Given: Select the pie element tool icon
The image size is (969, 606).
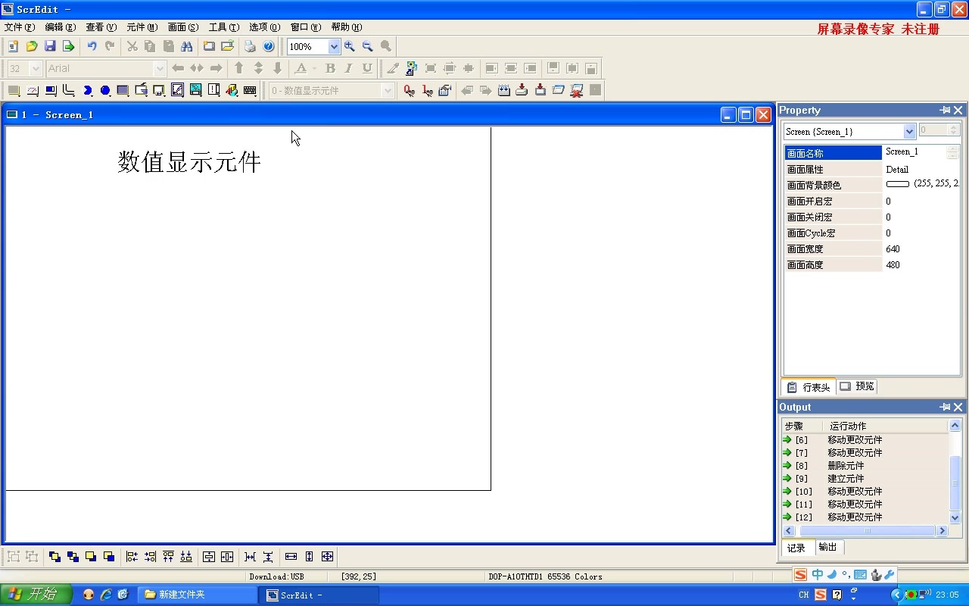Looking at the screenshot, I should [87, 90].
